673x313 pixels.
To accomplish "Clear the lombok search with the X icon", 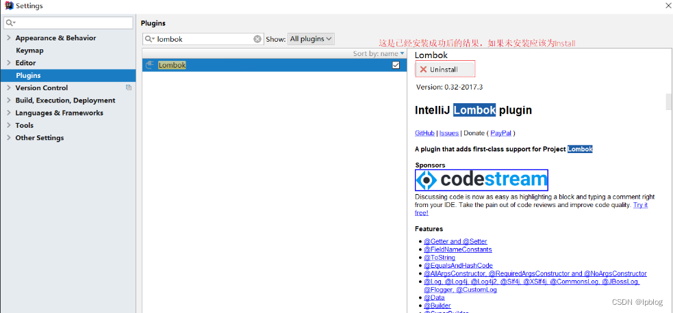I will click(257, 39).
